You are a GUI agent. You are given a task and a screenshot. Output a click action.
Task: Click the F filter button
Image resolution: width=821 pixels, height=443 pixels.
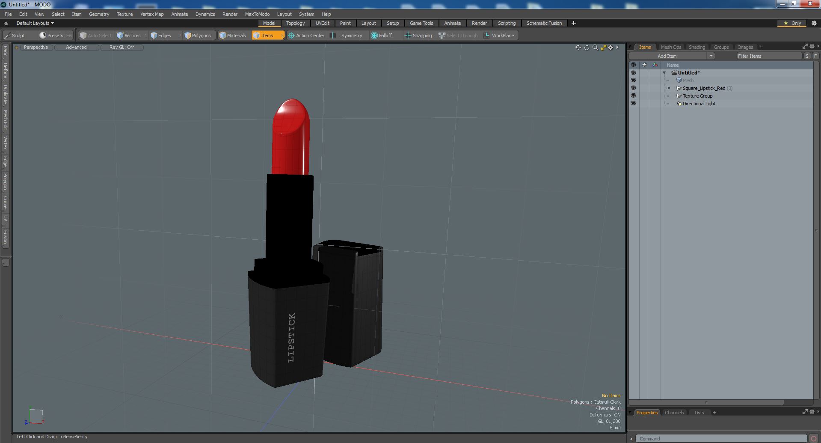(815, 56)
